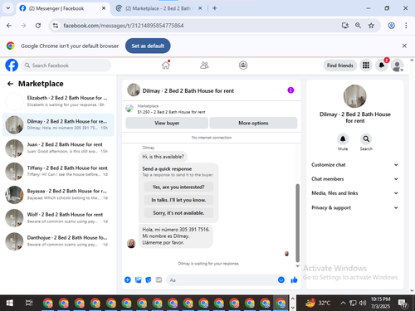Click the Search Facebook field
Viewport: 415px width, 311px height.
[x=66, y=66]
